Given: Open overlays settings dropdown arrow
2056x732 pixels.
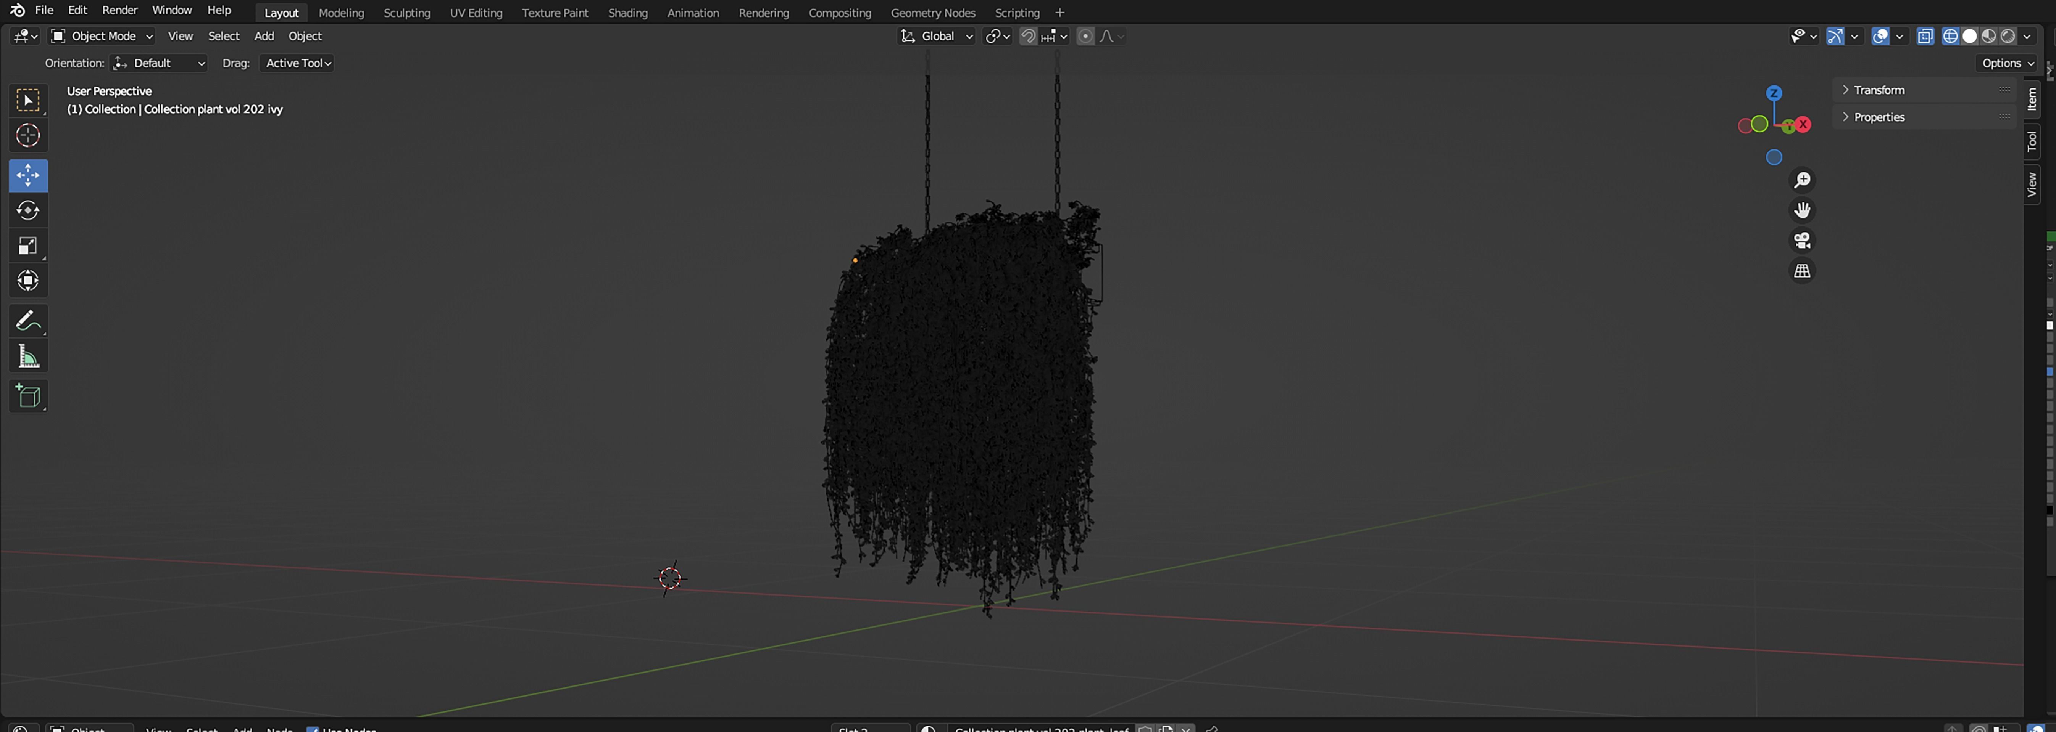Looking at the screenshot, I should (1900, 36).
